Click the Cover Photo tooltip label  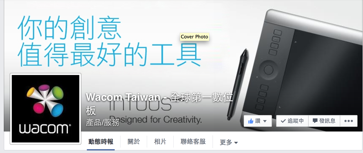[195, 37]
